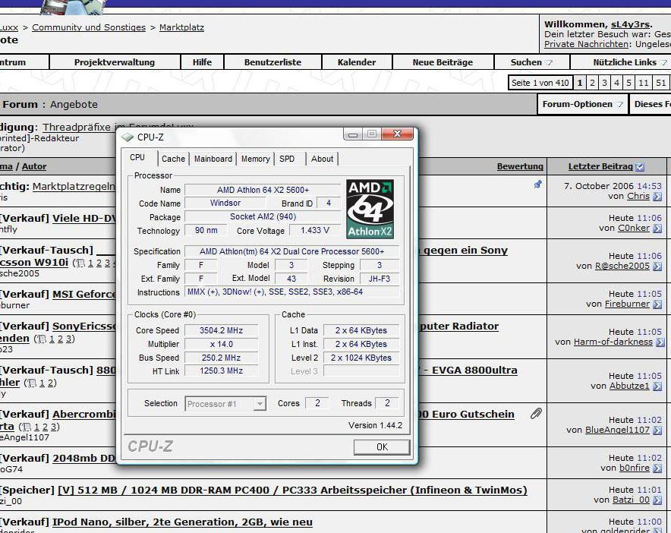Open Harm-of-darkness user profile

[613, 342]
